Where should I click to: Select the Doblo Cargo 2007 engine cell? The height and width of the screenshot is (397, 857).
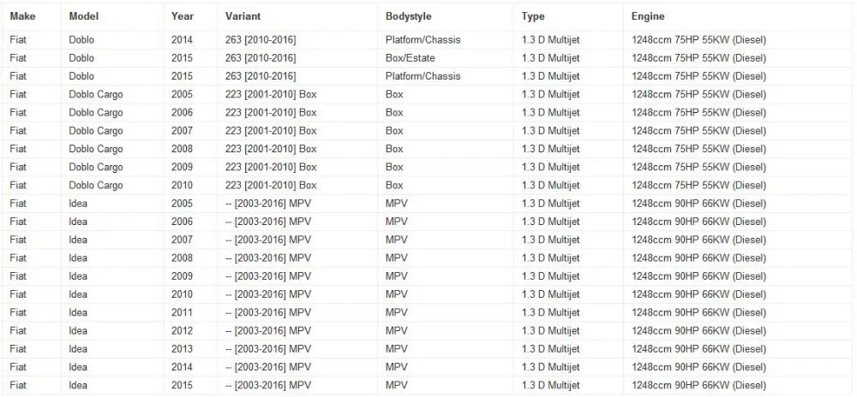pyautogui.click(x=698, y=131)
